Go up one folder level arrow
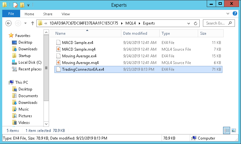Screen dimensions: 241x144 click(x=32, y=23)
